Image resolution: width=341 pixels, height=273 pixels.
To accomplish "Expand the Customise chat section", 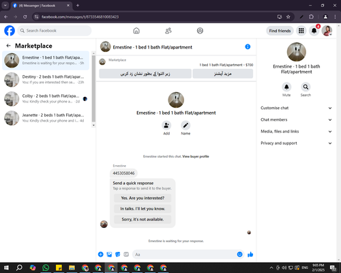I will pyautogui.click(x=296, y=108).
